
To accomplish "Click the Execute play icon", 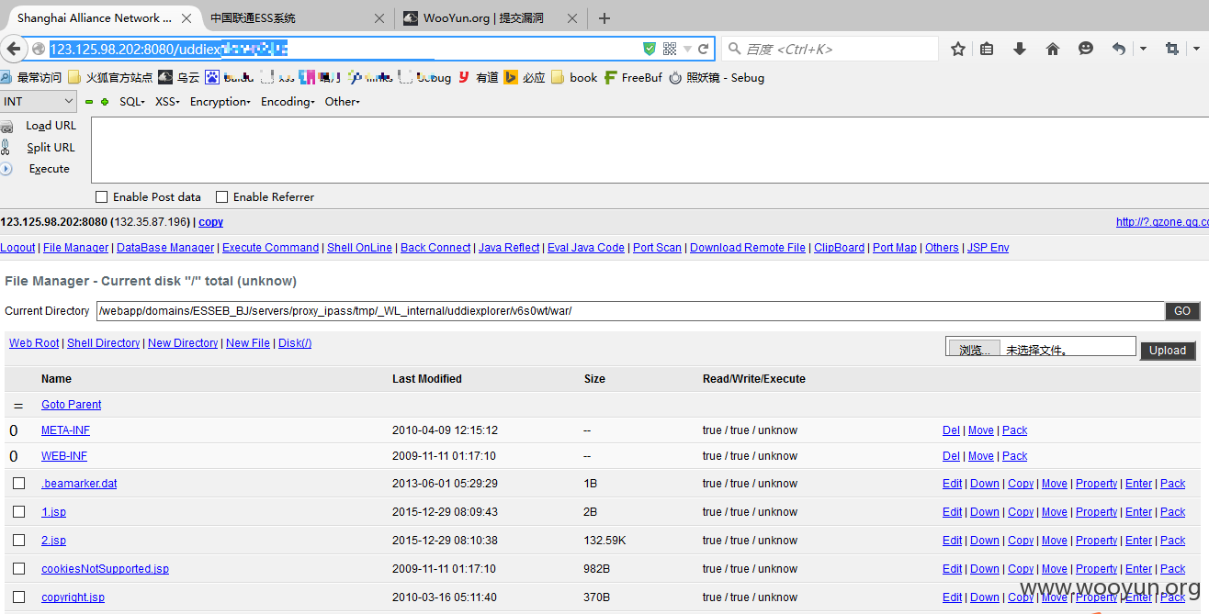I will pyautogui.click(x=6, y=169).
